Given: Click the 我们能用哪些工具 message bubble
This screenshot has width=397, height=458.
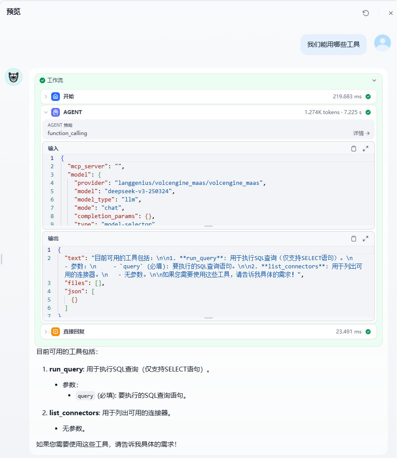Looking at the screenshot, I should [333, 45].
